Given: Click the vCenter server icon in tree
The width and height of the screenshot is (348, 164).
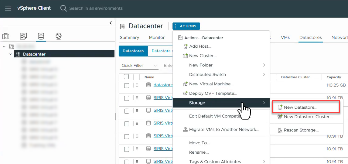Looking at the screenshot, I should pyautogui.click(x=12, y=46).
